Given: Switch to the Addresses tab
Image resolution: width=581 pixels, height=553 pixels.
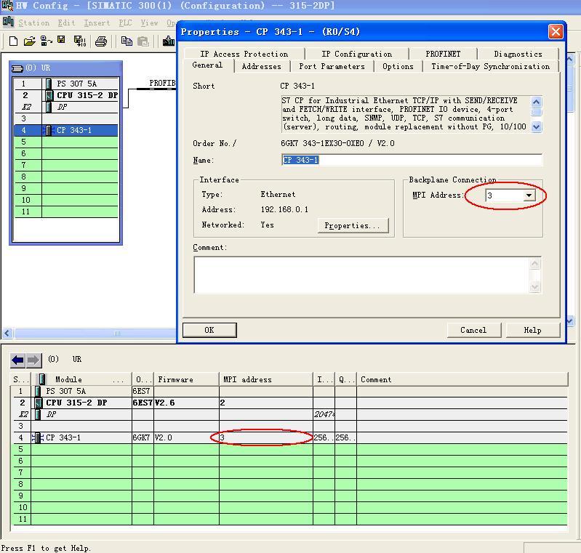Looking at the screenshot, I should coord(261,67).
